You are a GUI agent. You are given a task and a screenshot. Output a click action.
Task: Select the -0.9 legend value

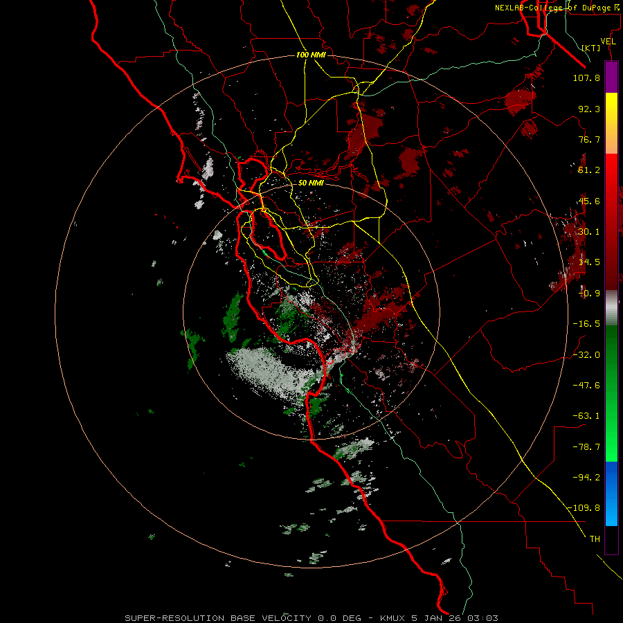(589, 294)
